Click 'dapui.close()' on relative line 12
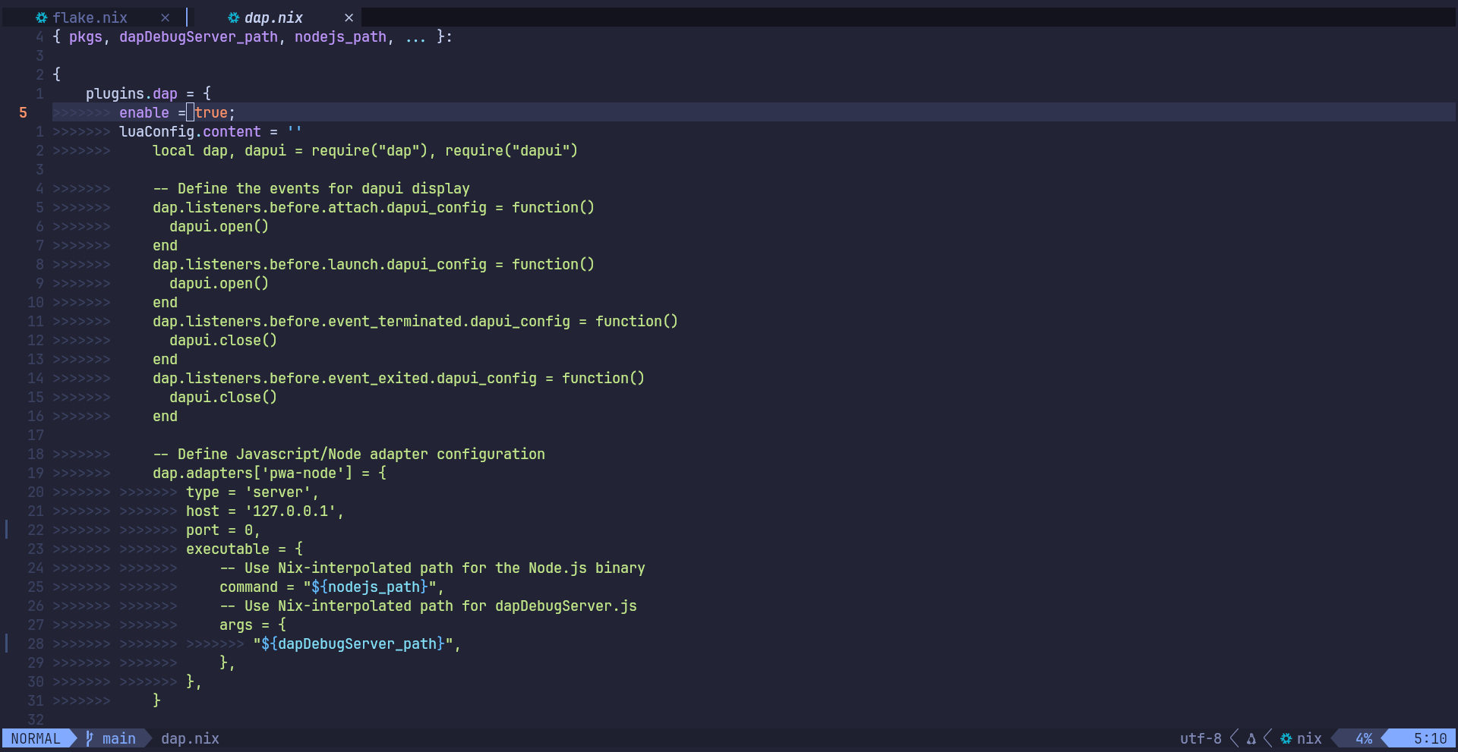The height and width of the screenshot is (752, 1458). coord(223,340)
